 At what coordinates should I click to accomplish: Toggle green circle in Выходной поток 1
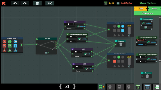point(119,26)
